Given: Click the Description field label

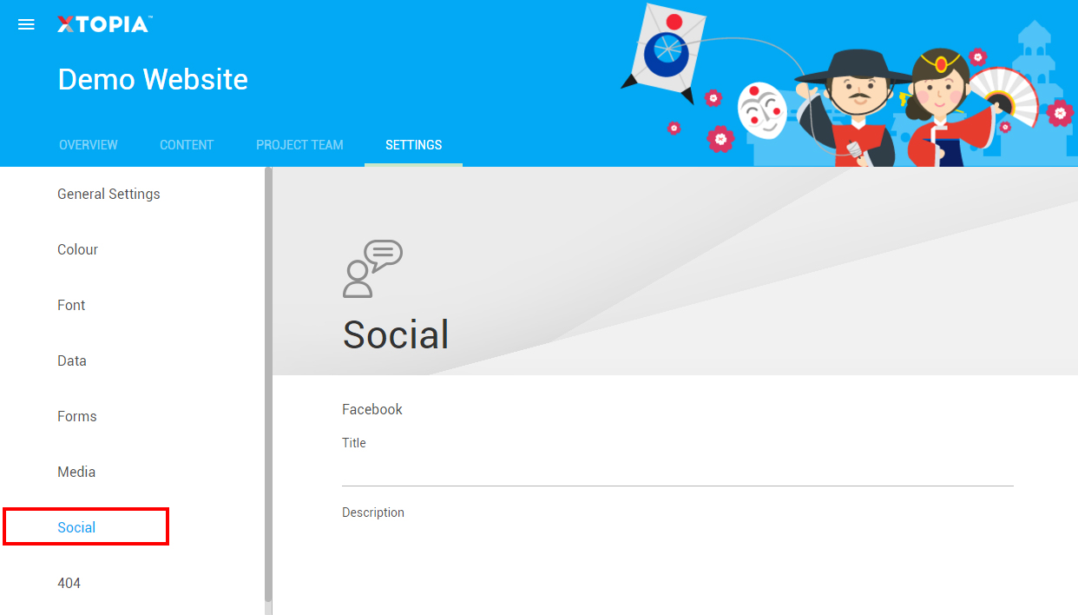Looking at the screenshot, I should click(x=373, y=512).
